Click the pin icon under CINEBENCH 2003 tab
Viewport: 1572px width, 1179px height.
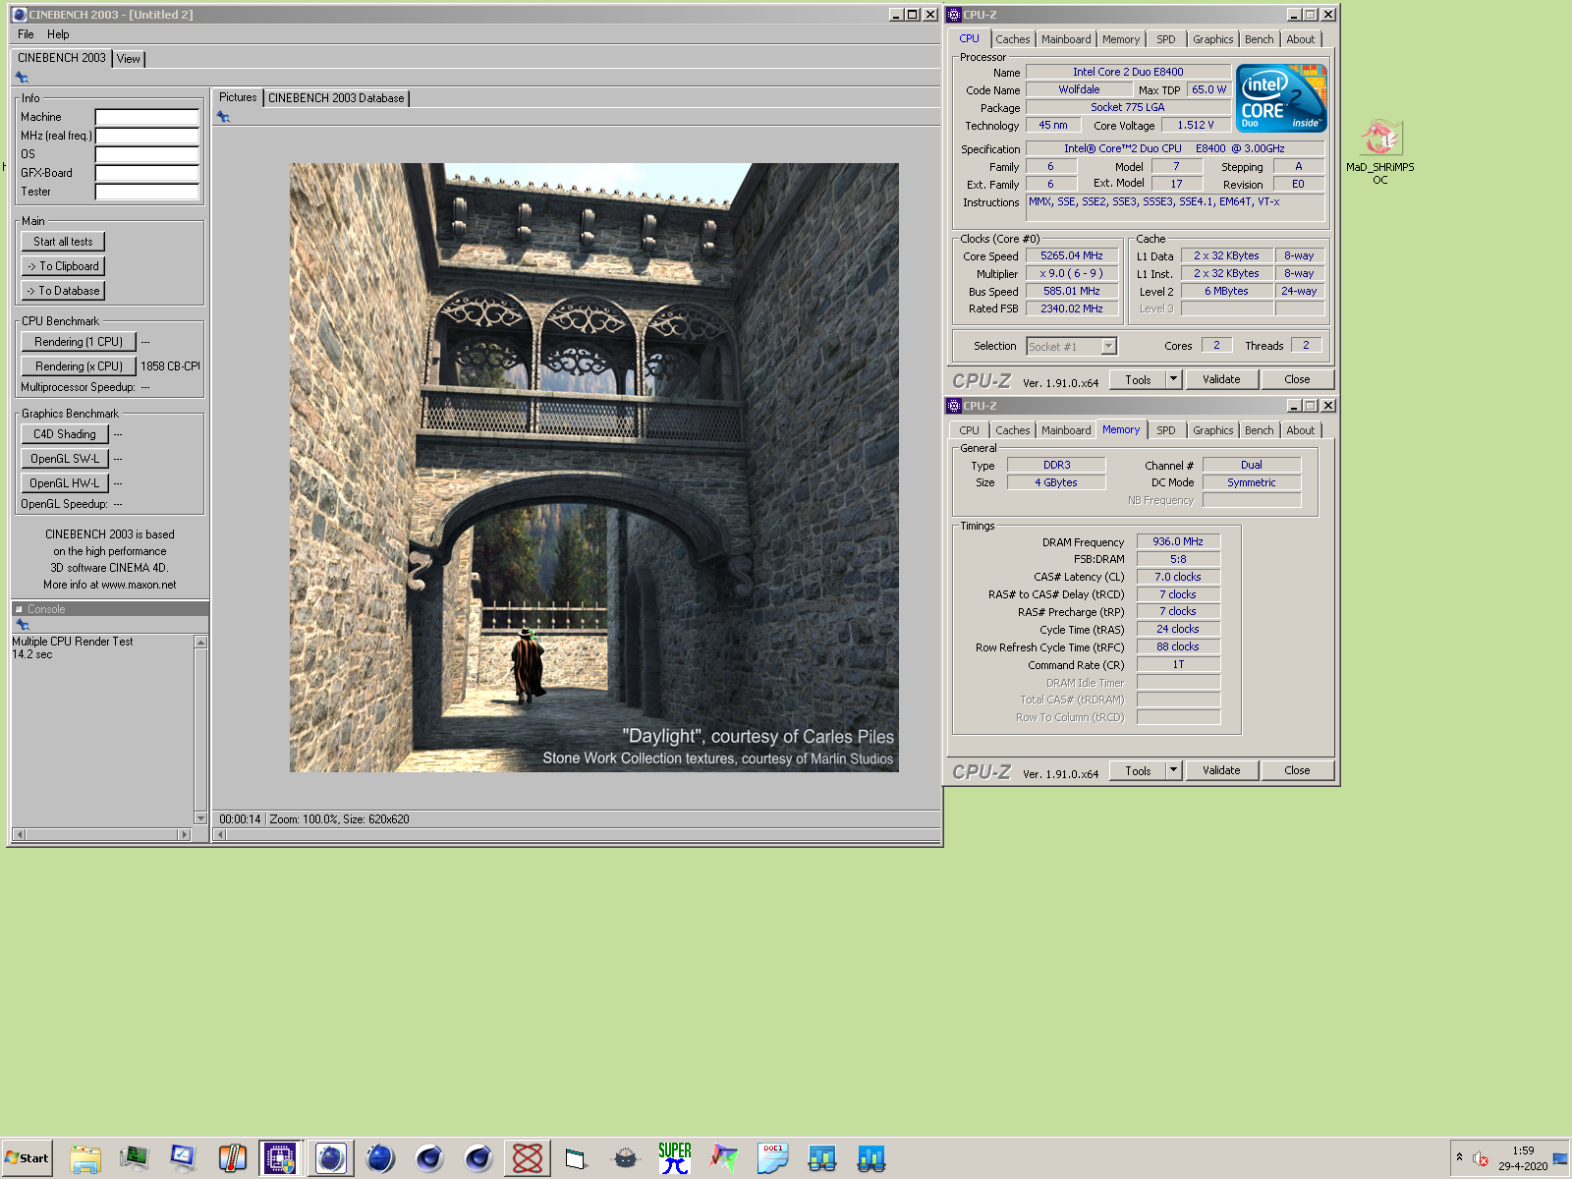[x=22, y=78]
